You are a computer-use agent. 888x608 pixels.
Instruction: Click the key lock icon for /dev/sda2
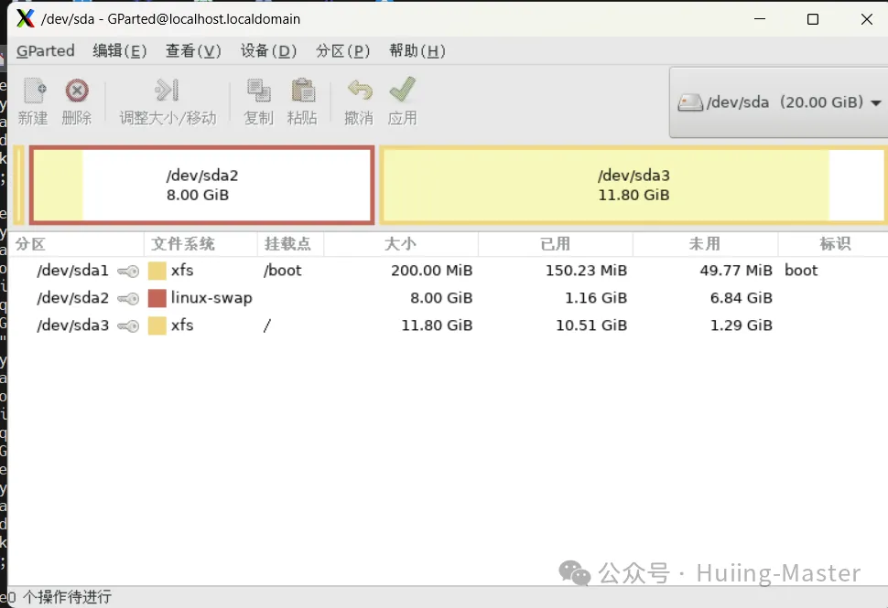pos(128,299)
